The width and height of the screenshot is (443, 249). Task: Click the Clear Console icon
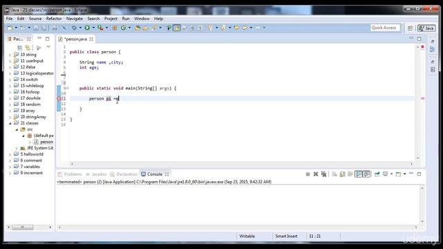[x=334, y=174]
